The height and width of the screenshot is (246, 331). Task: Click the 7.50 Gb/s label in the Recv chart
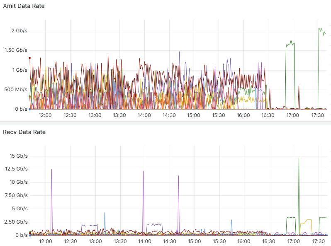pos(16,195)
